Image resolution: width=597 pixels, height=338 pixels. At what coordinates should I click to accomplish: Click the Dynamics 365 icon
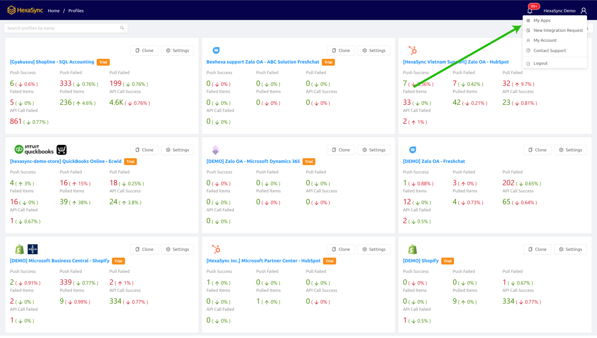pos(216,150)
